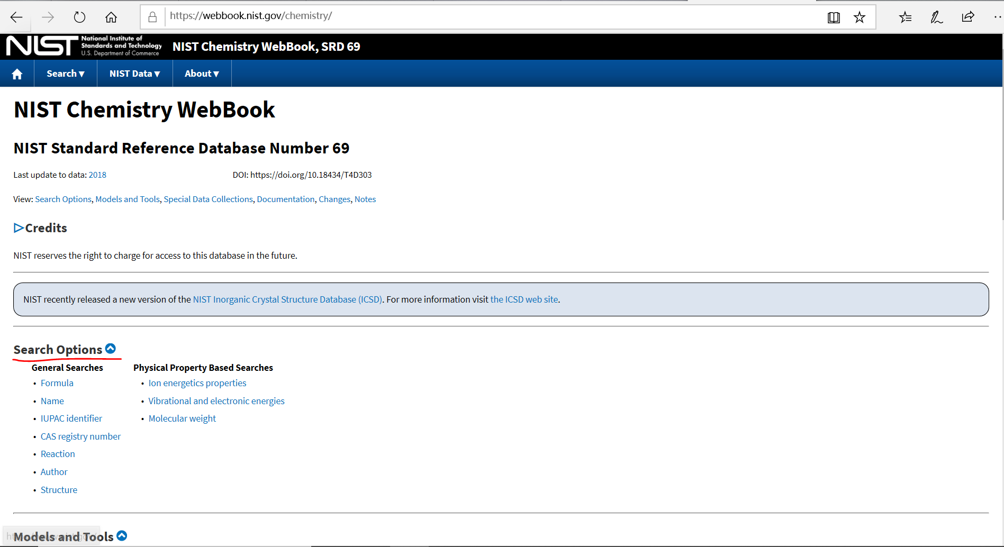Search by Structure link
This screenshot has height=547, width=1004.
59,490
